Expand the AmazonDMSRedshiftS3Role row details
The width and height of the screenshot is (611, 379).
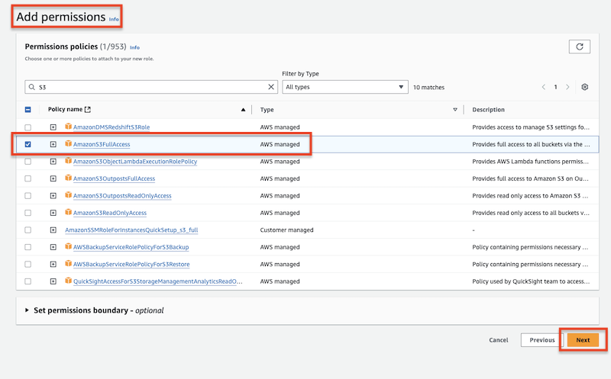click(53, 127)
